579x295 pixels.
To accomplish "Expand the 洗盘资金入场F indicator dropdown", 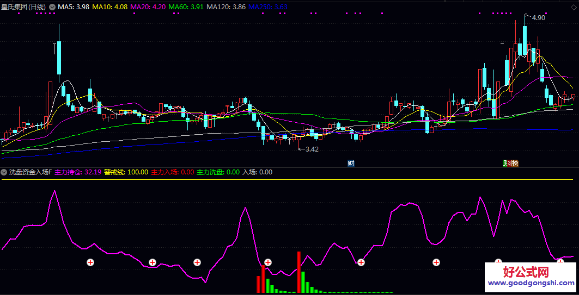I will (x=4, y=172).
